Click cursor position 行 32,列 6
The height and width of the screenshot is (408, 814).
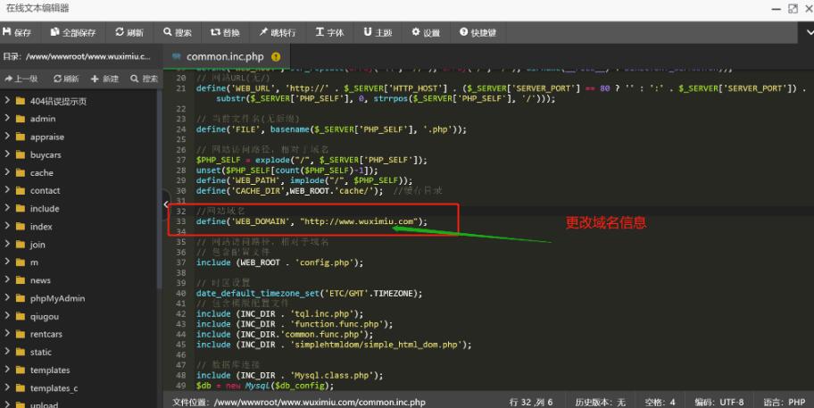point(531,403)
